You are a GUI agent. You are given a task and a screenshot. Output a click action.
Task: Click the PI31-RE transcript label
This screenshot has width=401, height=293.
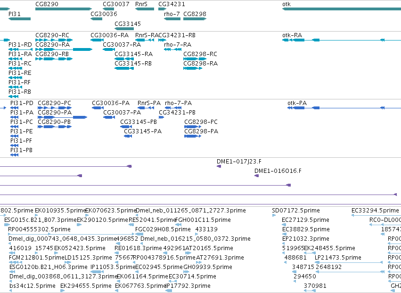20,73
